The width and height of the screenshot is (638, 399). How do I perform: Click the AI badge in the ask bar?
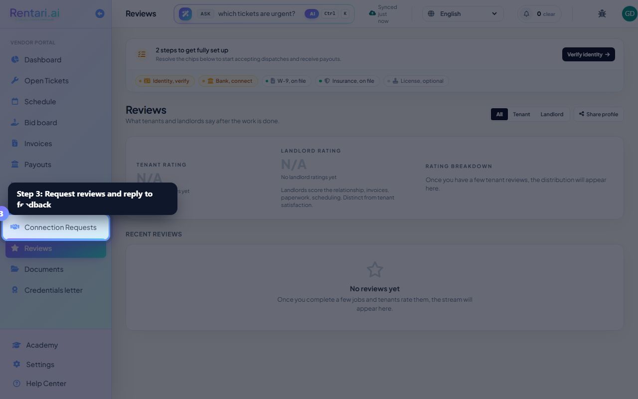coord(312,14)
